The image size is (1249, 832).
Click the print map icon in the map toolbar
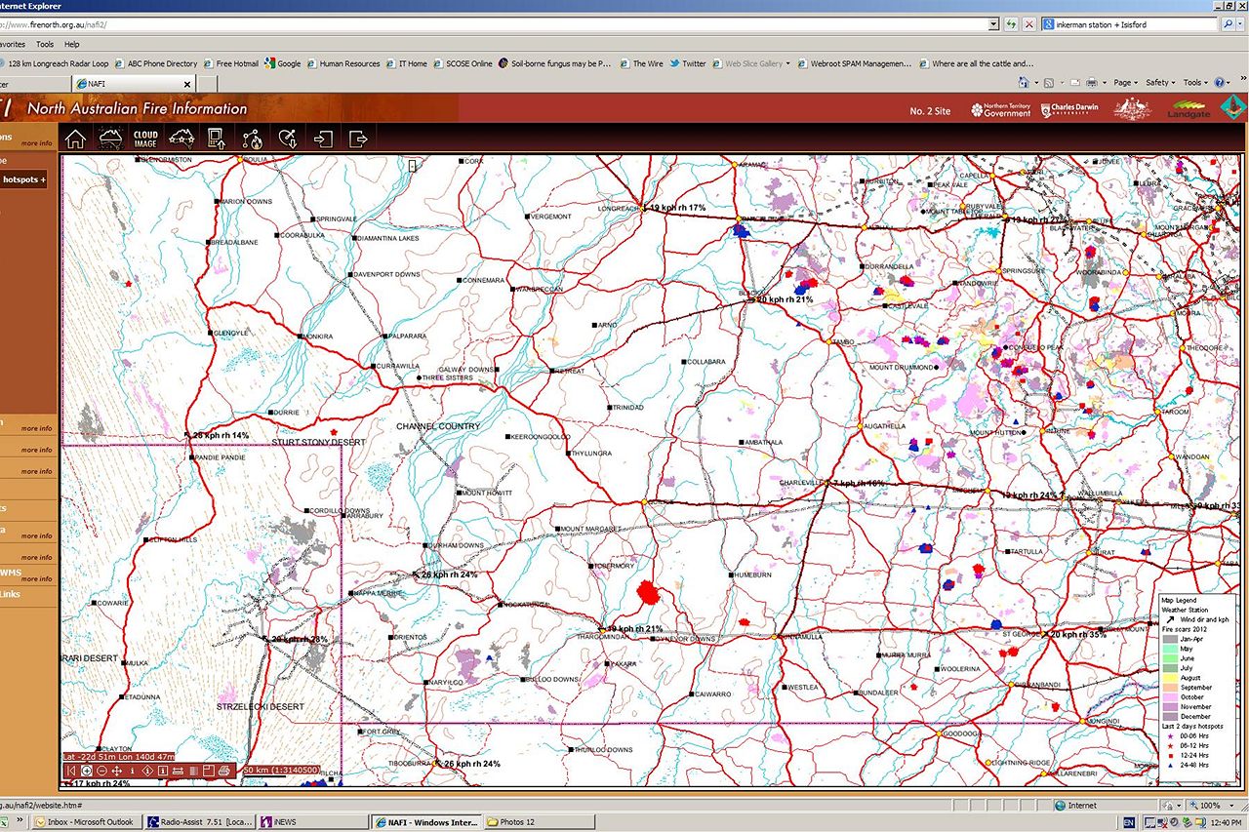[x=224, y=771]
